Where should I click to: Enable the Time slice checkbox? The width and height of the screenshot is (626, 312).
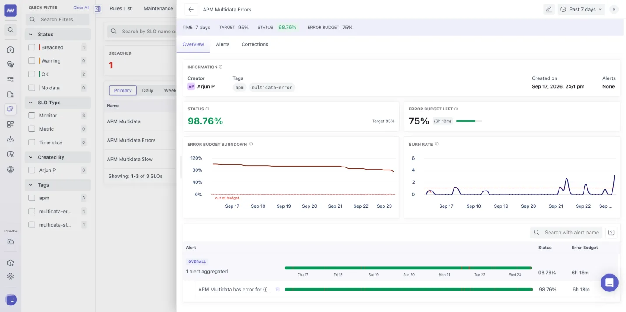pos(32,142)
